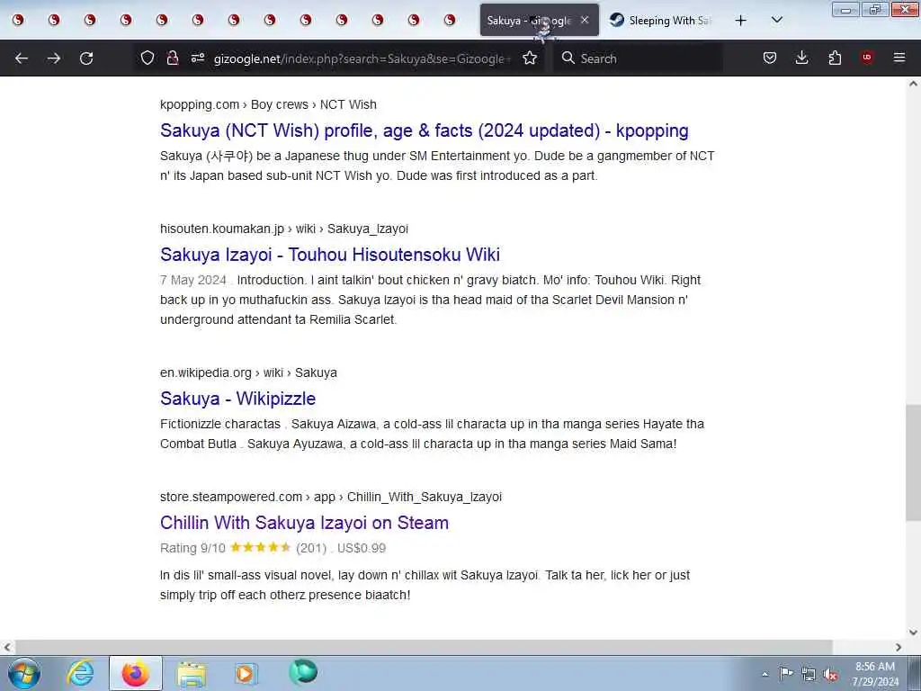Viewport: 921px width, 691px height.
Task: Switch to the first red-icon tab
Action: click(x=18, y=20)
